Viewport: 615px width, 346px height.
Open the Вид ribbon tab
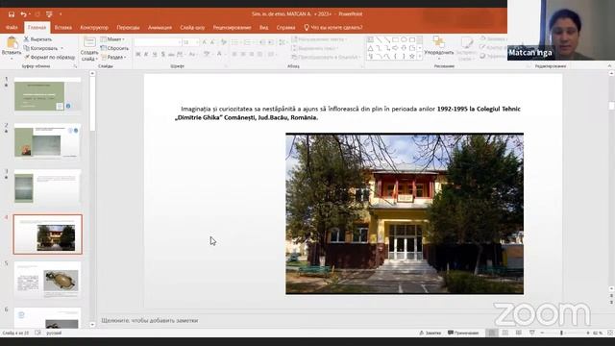(264, 28)
